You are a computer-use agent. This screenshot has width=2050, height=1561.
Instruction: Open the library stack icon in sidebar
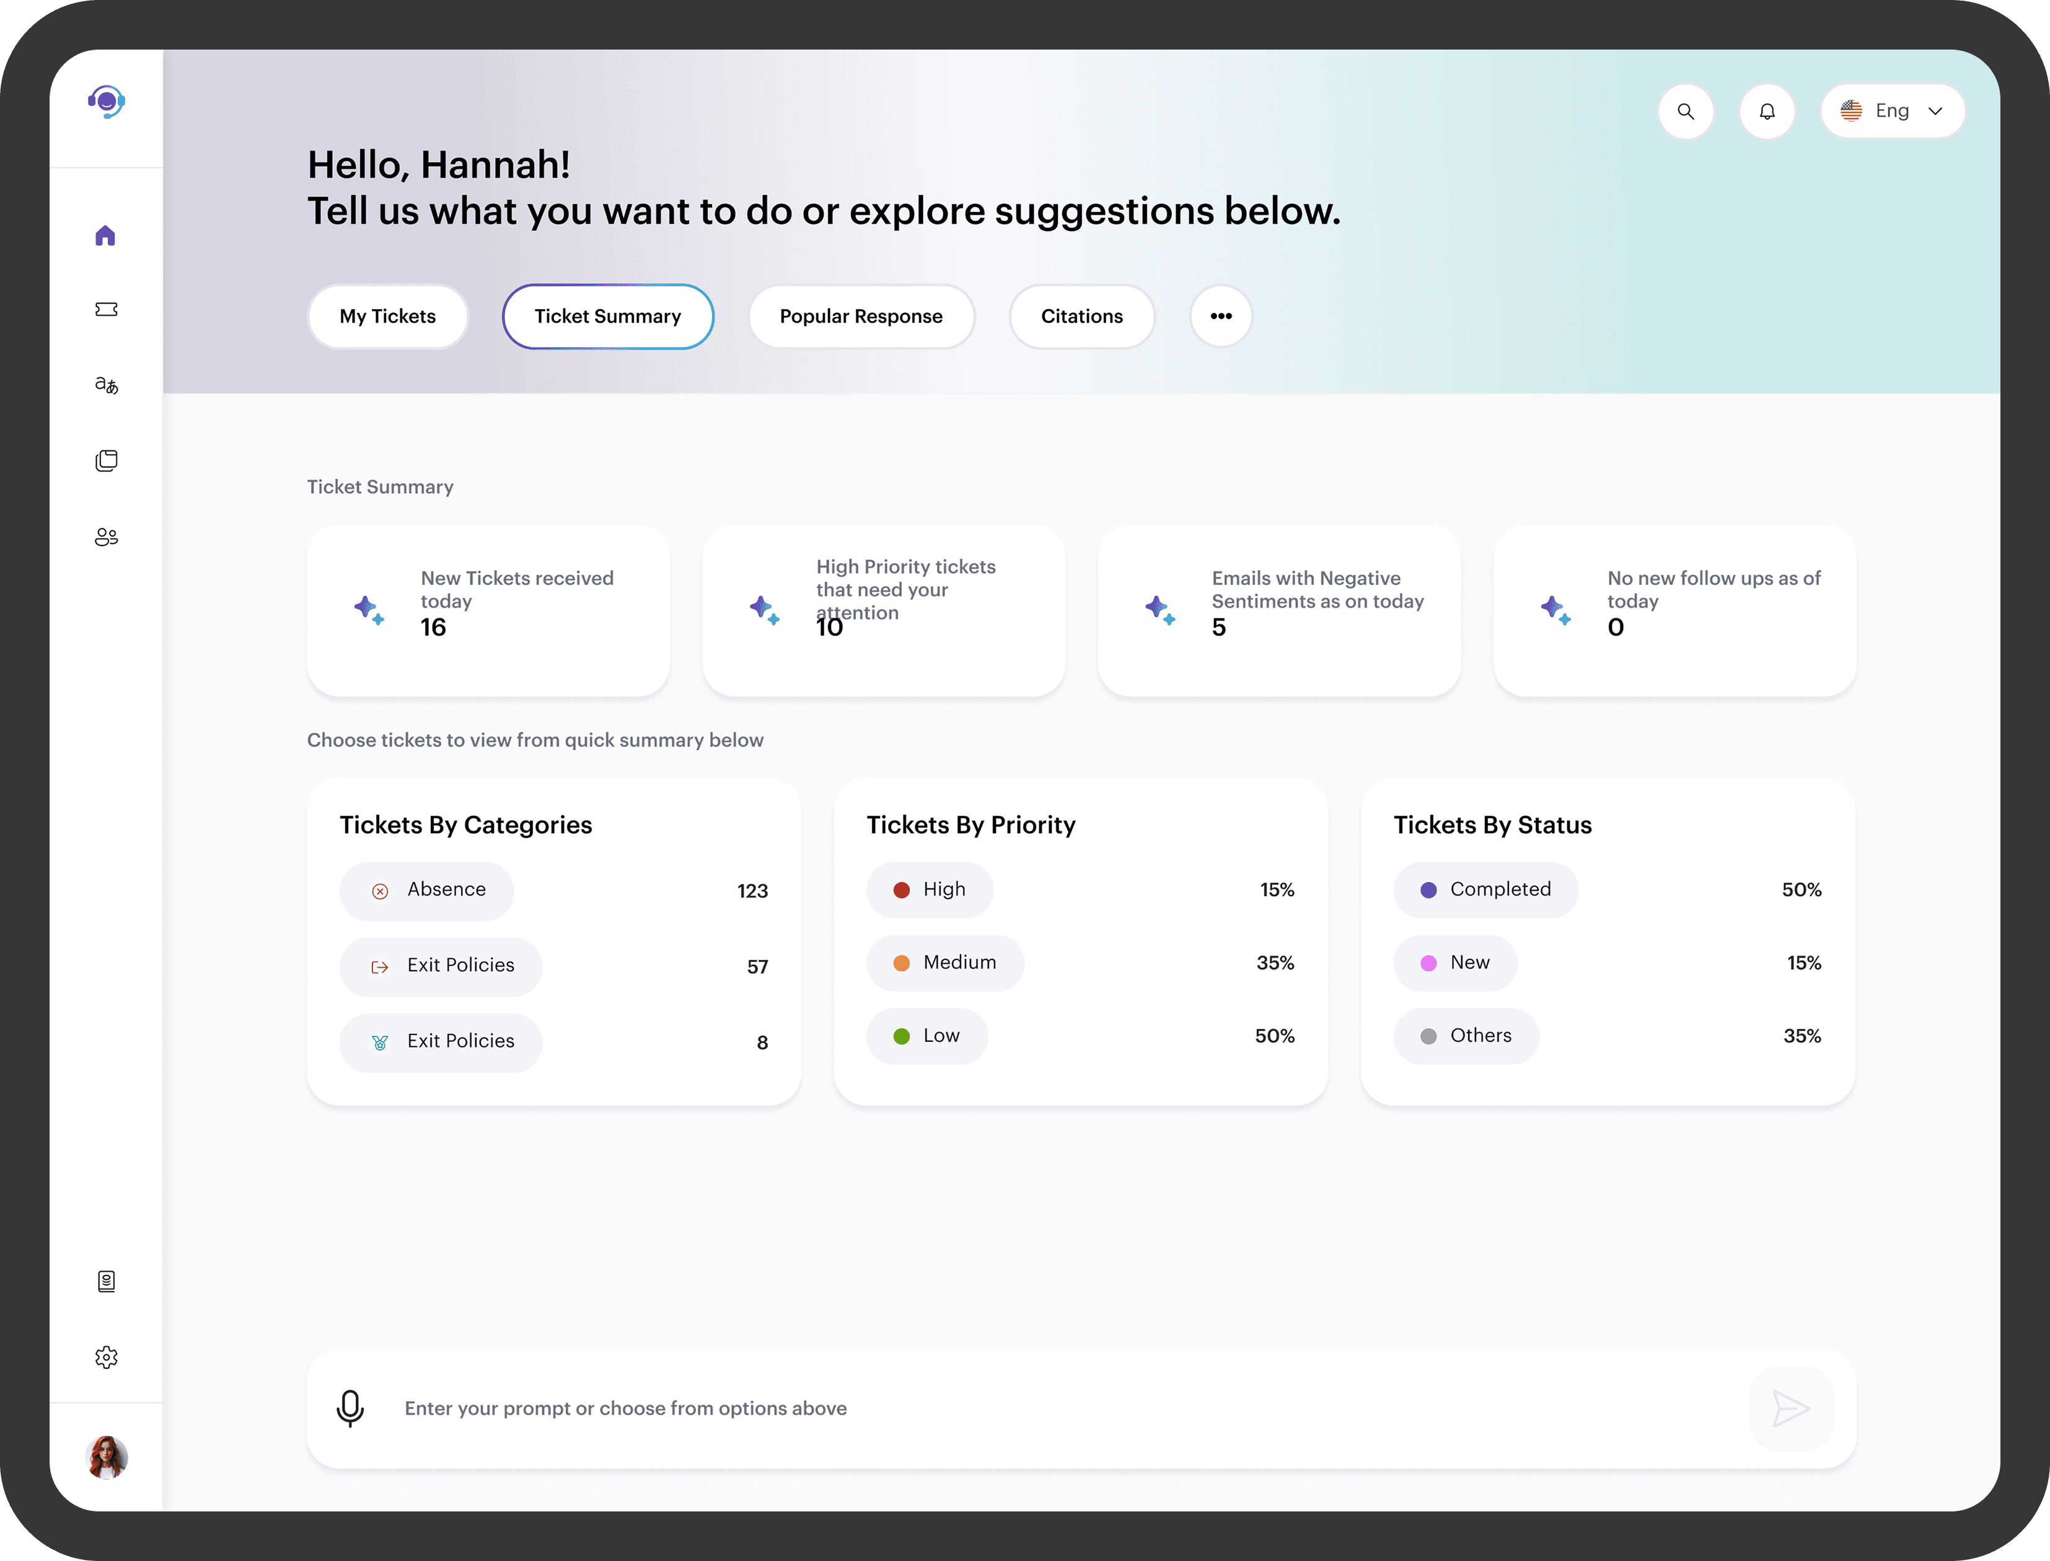(x=106, y=461)
